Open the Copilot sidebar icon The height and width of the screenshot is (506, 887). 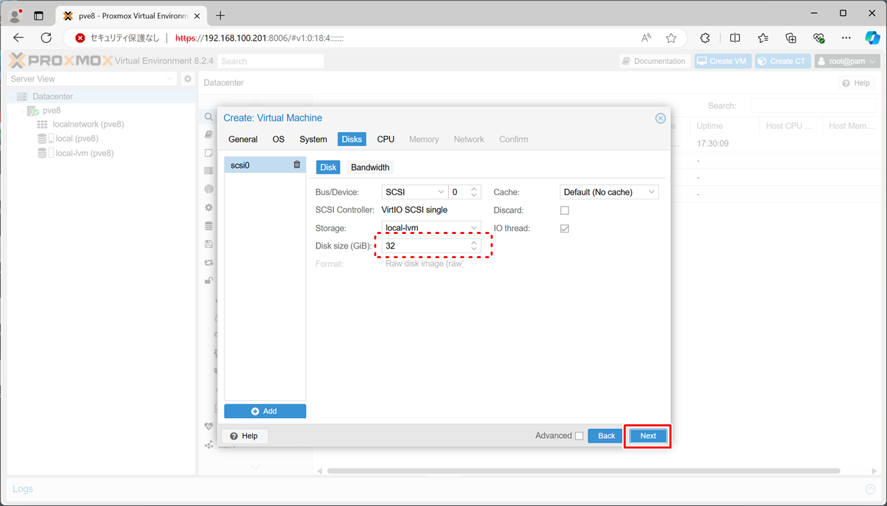coord(871,38)
